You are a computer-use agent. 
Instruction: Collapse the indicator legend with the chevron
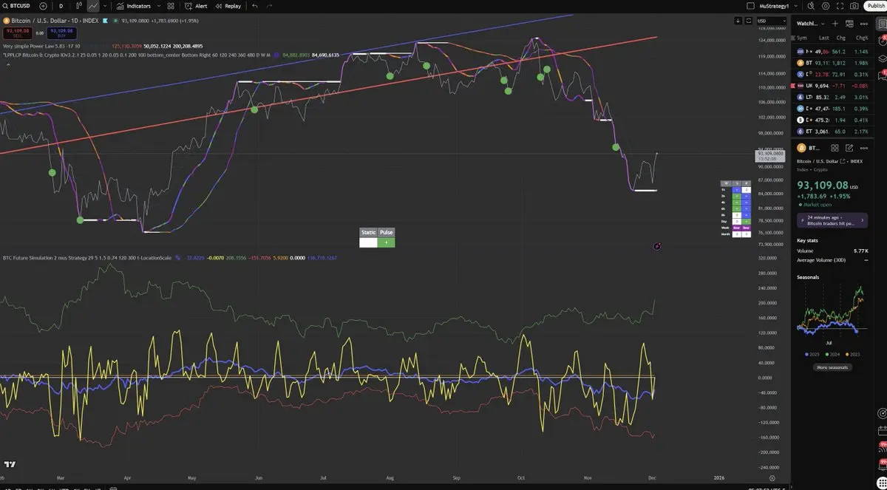[x=8, y=64]
